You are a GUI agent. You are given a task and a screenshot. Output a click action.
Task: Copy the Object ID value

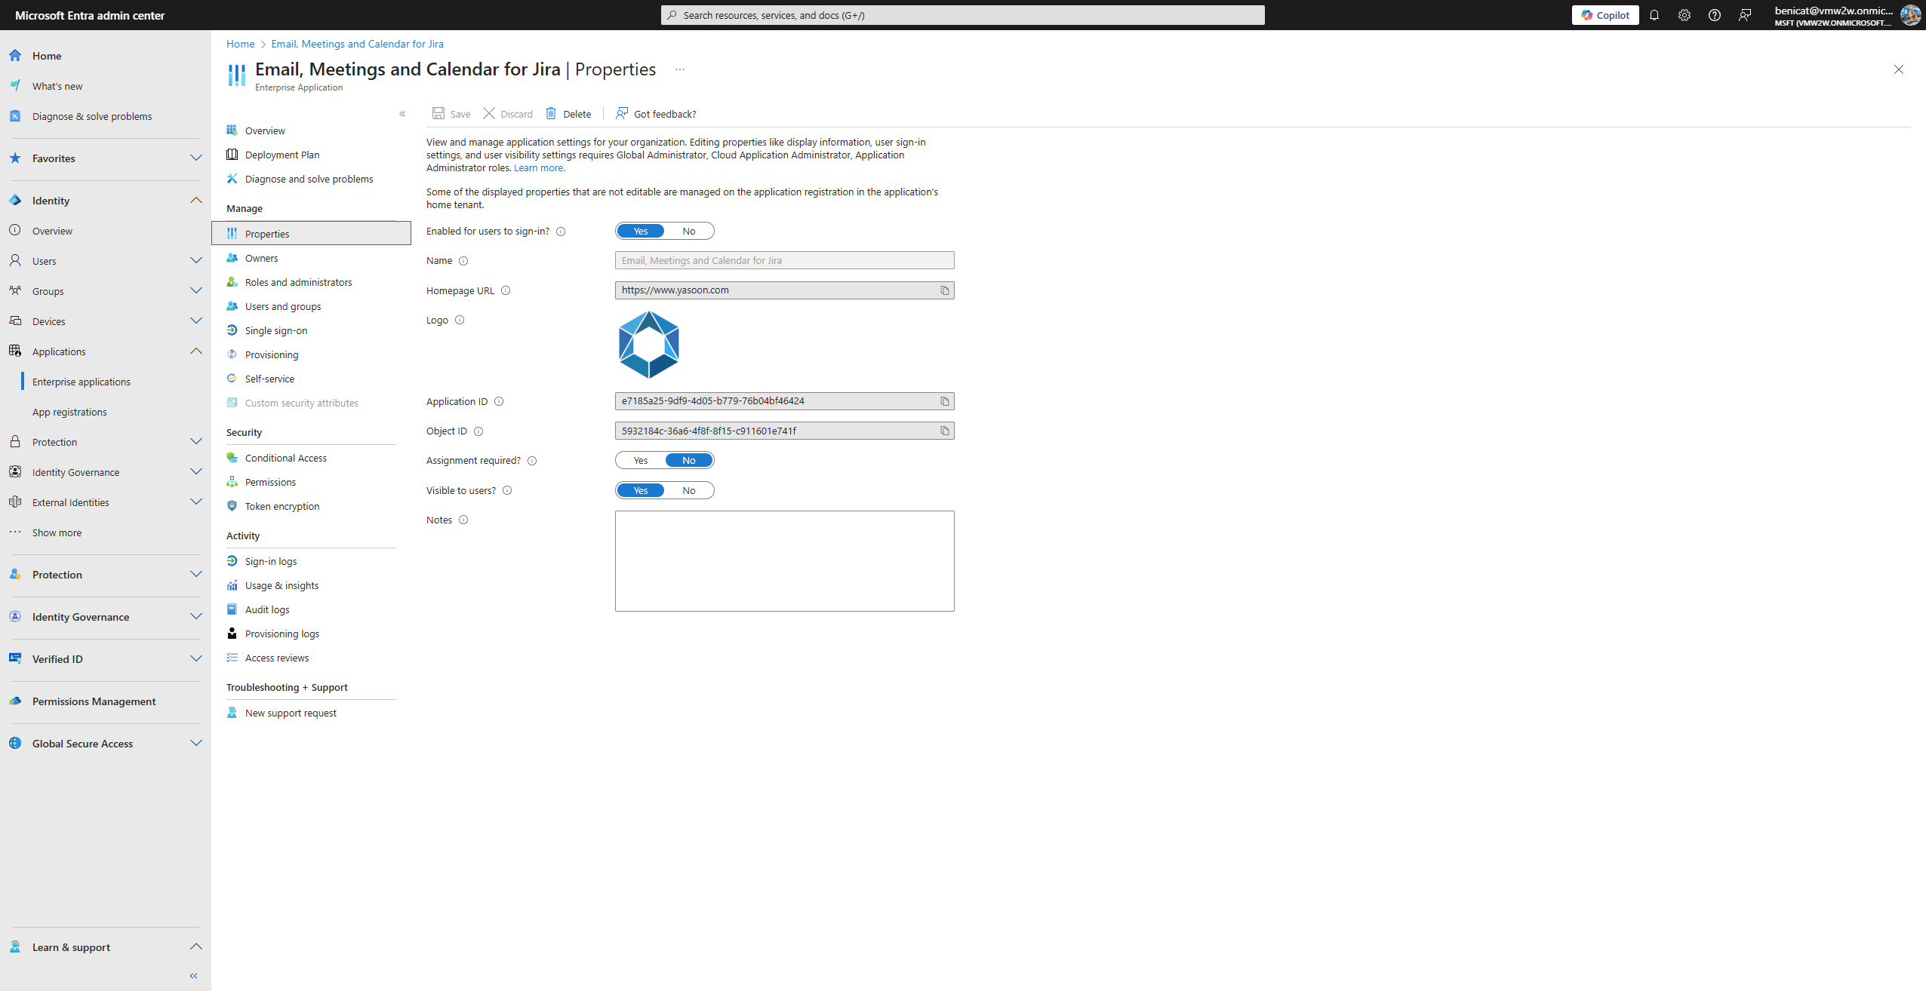tap(944, 431)
